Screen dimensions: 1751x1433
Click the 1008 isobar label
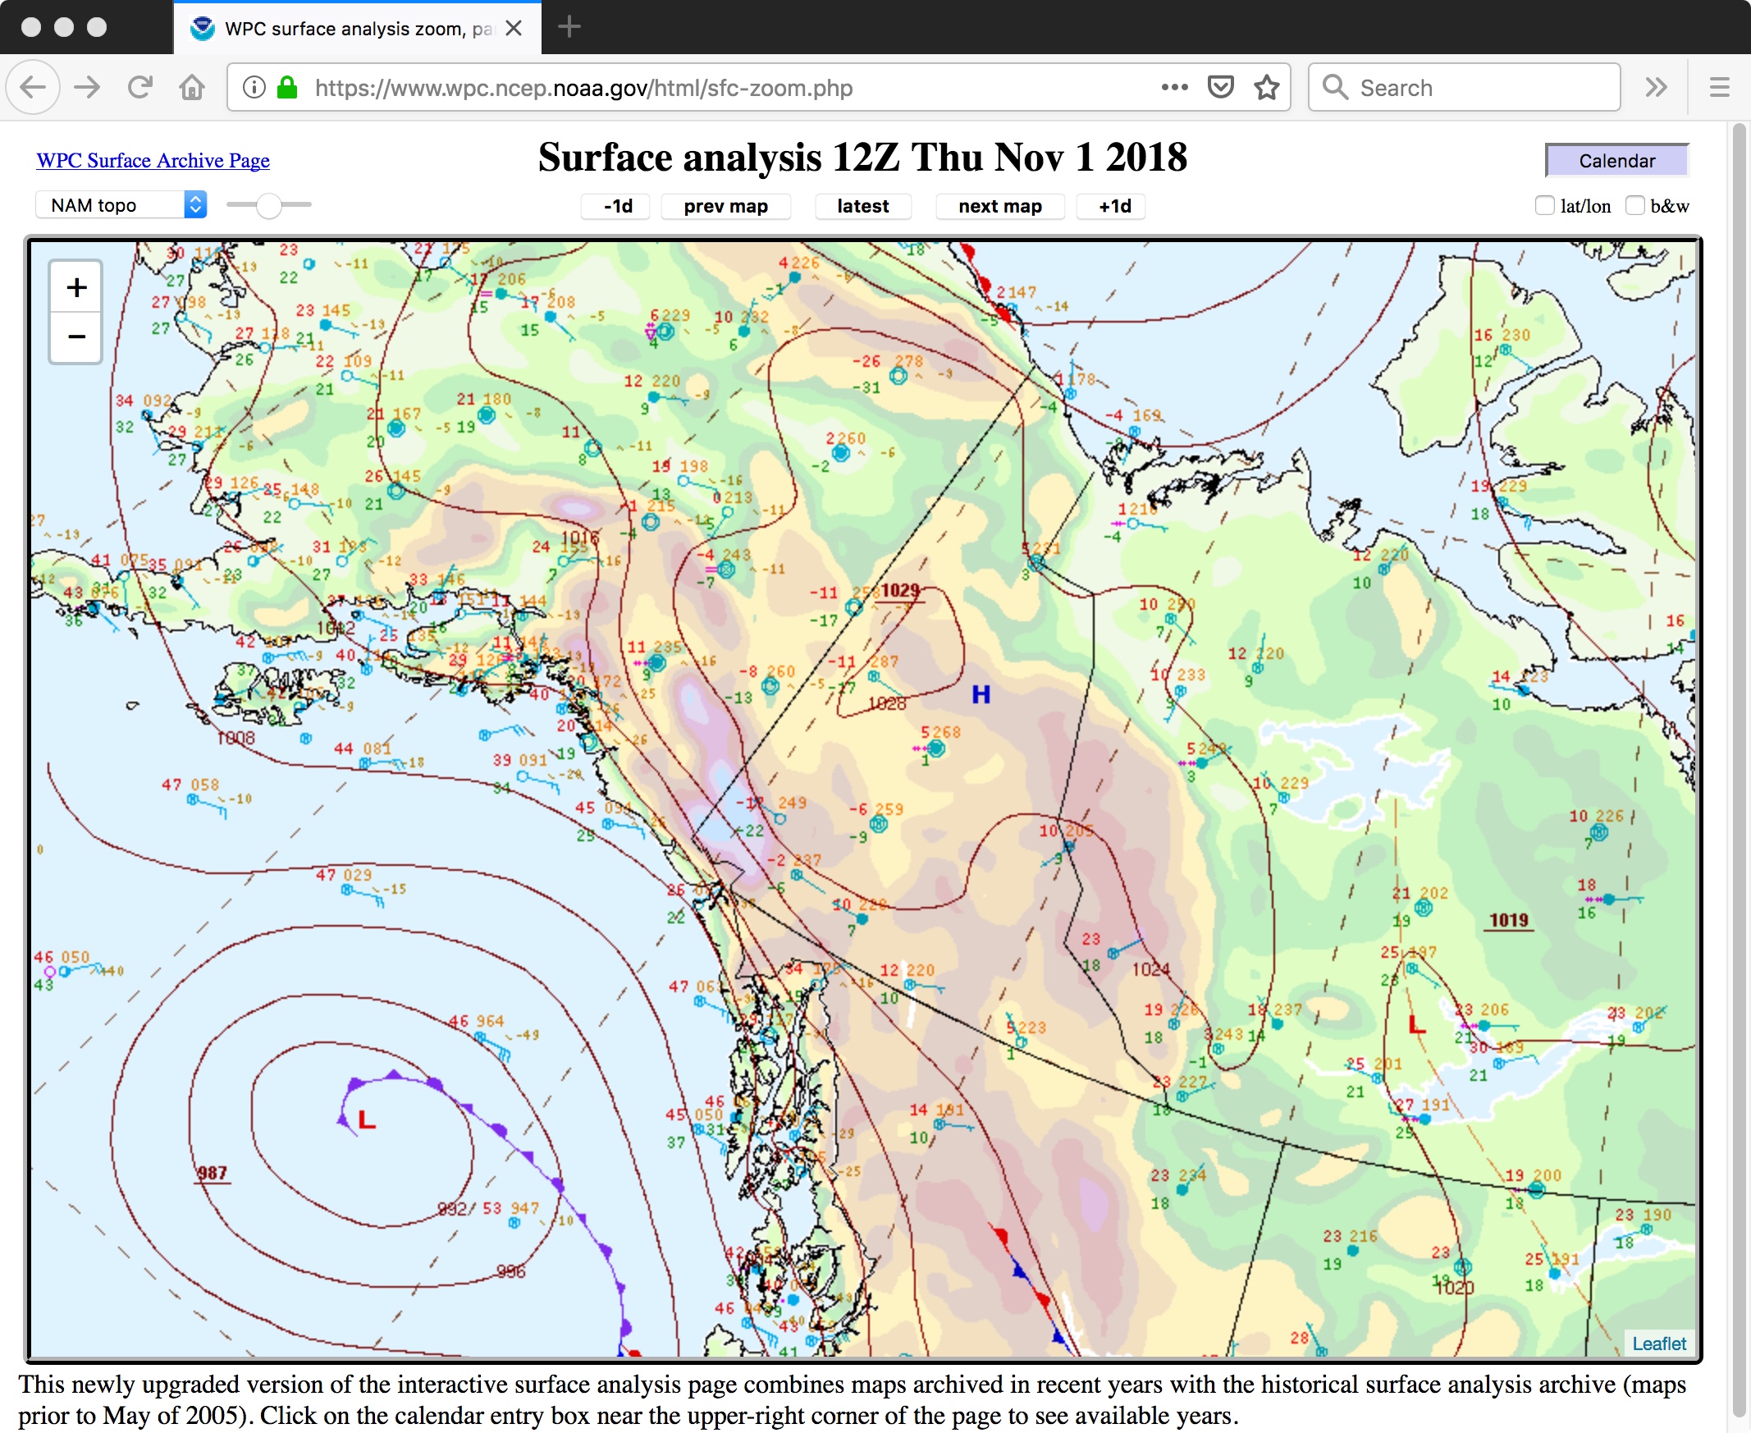236,737
